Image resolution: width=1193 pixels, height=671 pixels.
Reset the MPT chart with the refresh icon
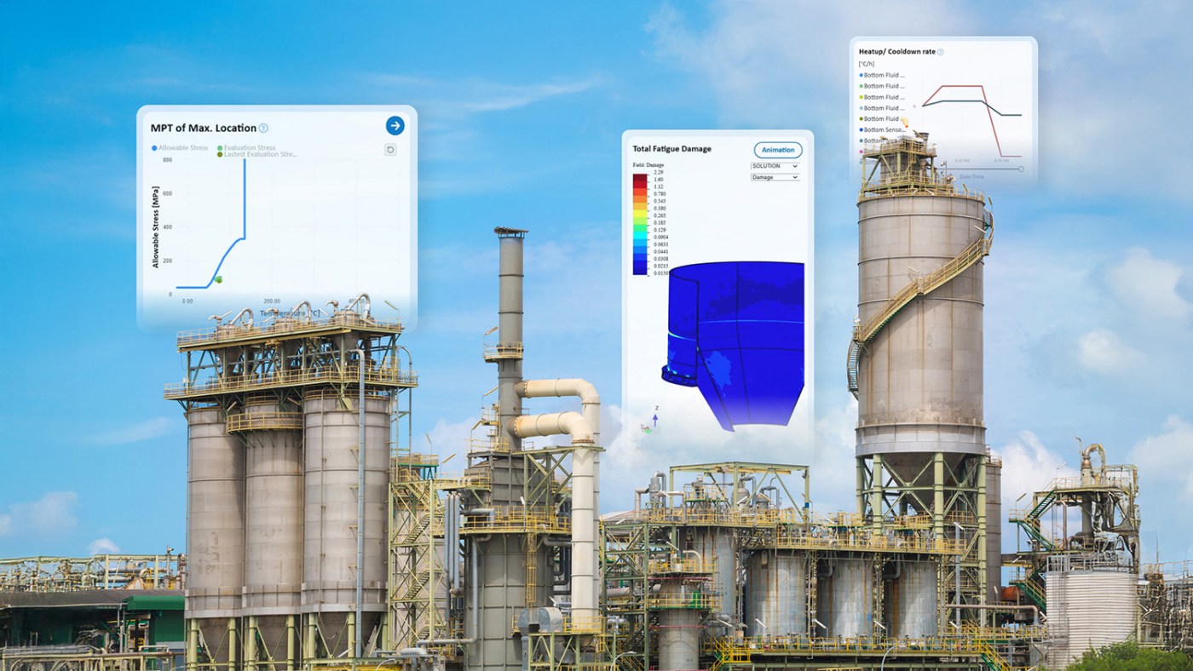click(390, 150)
